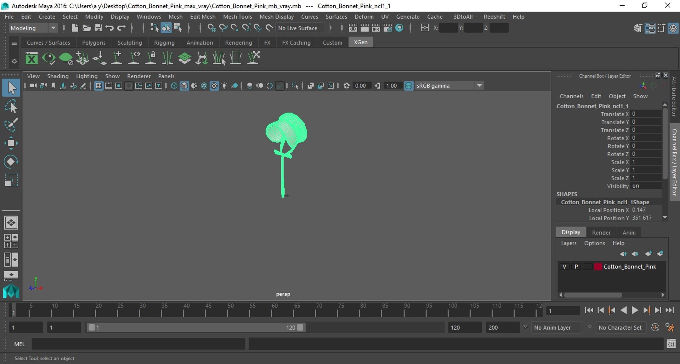Viewport: 680px width, 364px height.
Task: Open the Layers menu in Layer Editor
Action: [x=568, y=243]
